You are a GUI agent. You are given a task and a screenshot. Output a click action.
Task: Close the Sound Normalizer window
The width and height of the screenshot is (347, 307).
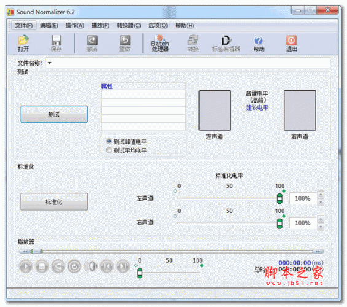pyautogui.click(x=327, y=10)
